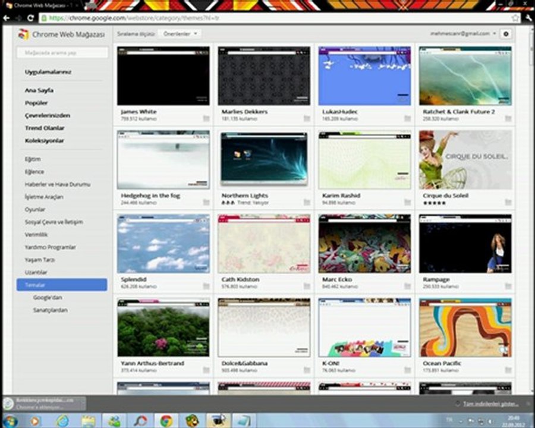The image size is (535, 428).
Task: Open the Yann Arthus-Bertrand theme thumbnail
Action: click(x=163, y=328)
